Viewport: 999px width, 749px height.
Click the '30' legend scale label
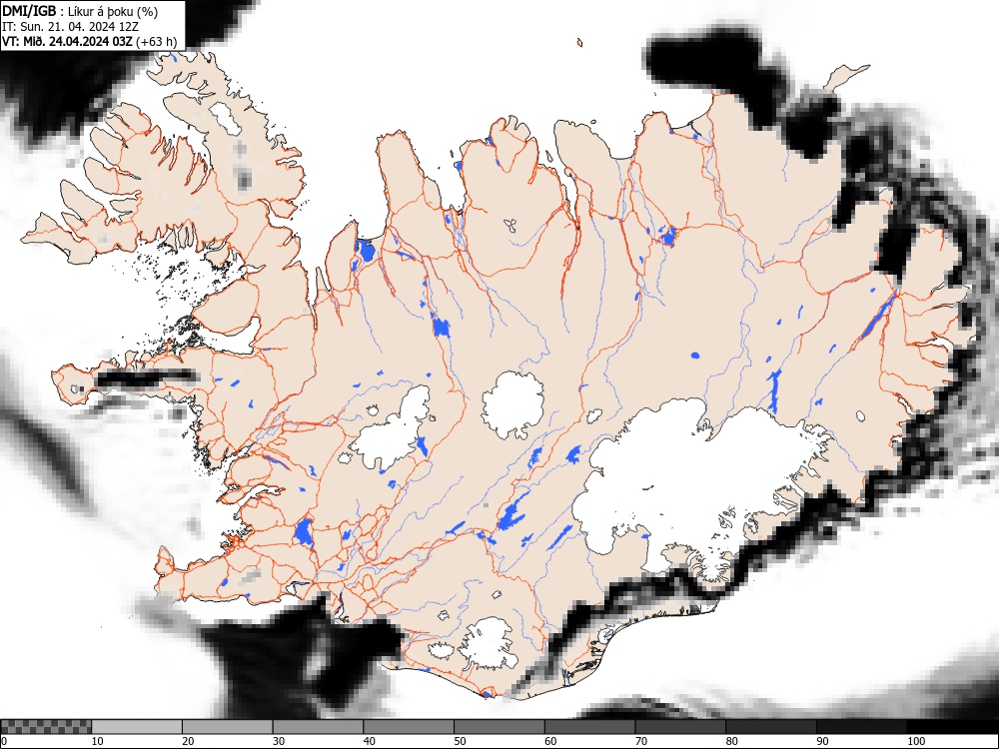279,741
